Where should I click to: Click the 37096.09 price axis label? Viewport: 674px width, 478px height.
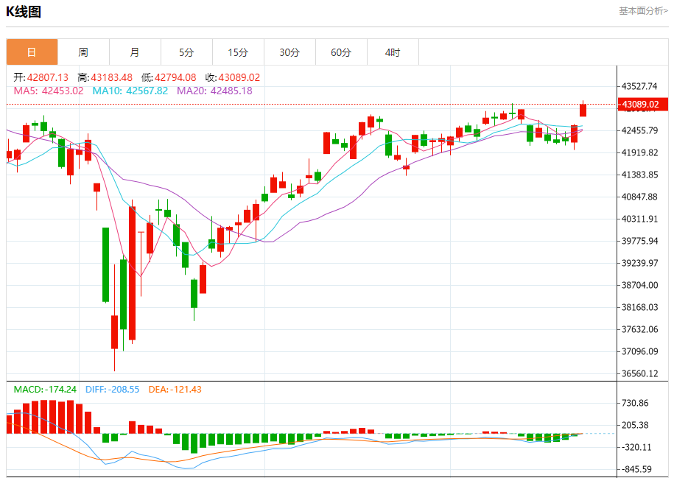(639, 351)
